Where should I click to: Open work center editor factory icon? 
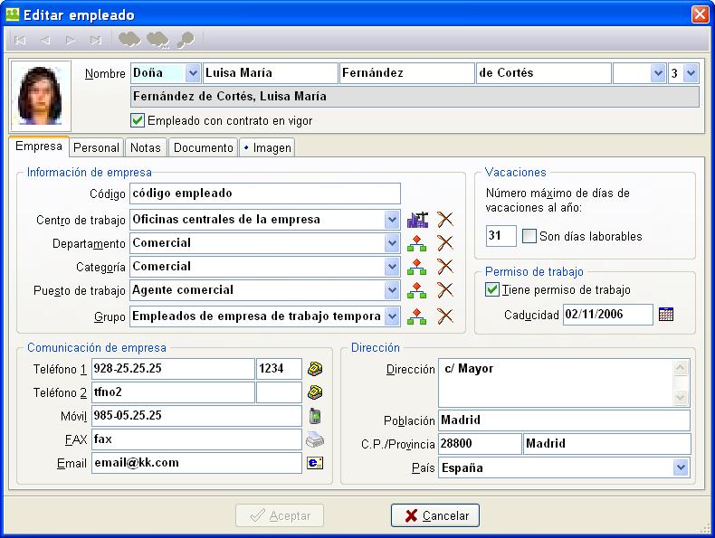417,220
